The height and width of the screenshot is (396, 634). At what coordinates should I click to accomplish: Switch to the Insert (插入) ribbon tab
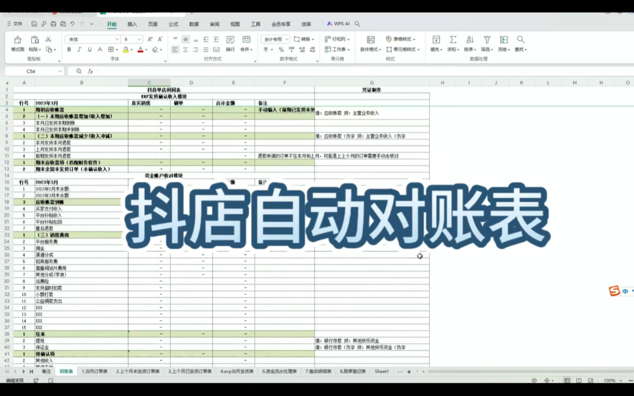click(132, 24)
